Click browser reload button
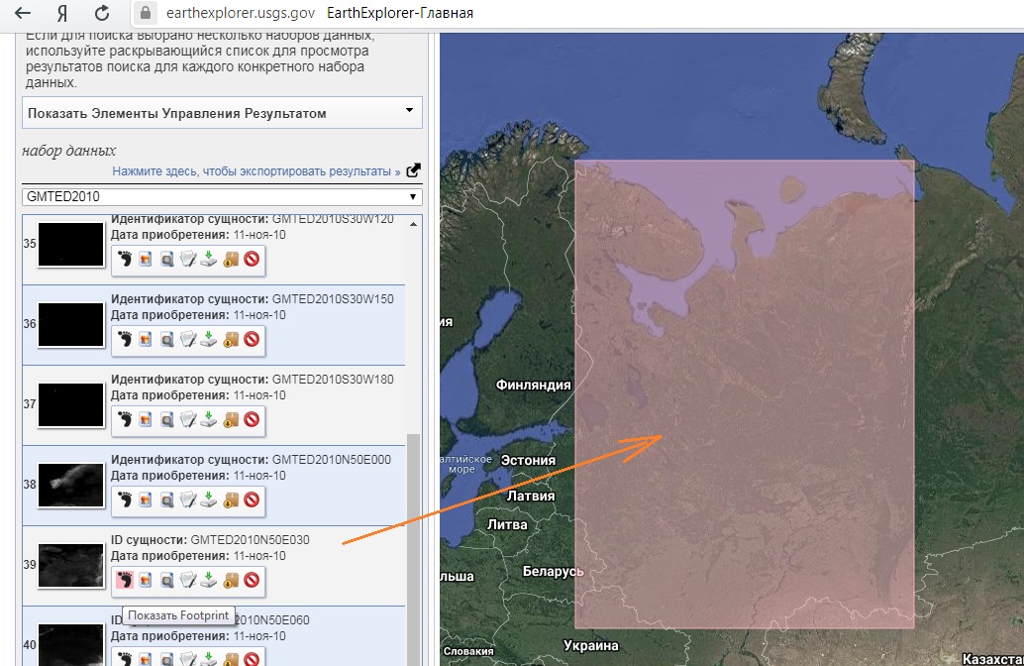Screen dimensions: 1024x666 101,14
